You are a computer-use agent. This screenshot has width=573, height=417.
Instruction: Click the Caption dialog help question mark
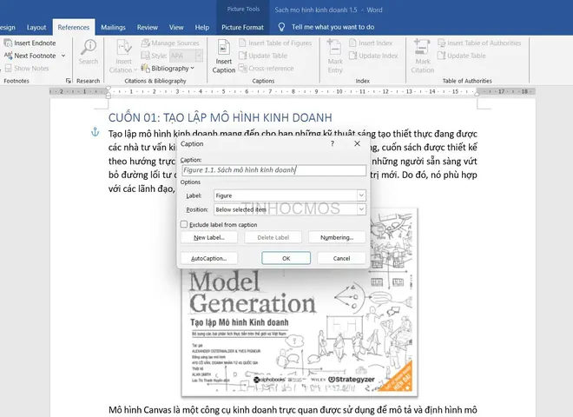pos(333,143)
